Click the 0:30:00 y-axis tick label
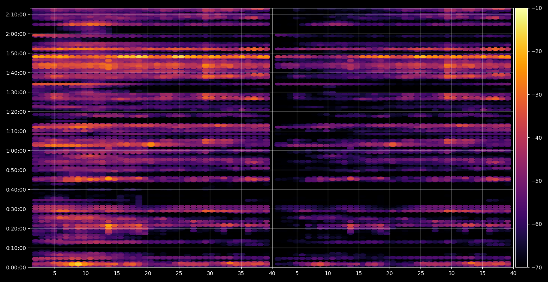The height and width of the screenshot is (282, 548). 16,209
